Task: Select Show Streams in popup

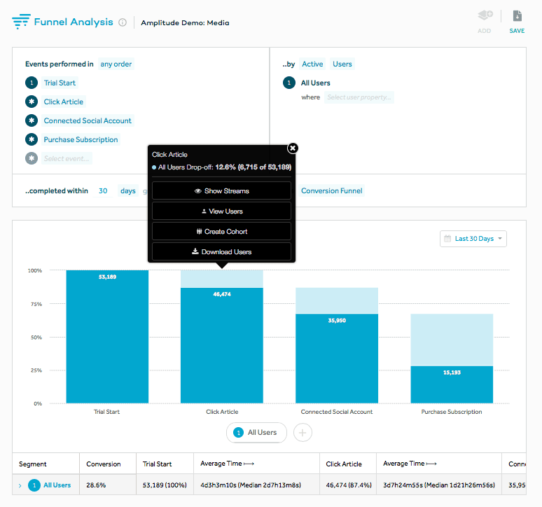Action: (221, 190)
